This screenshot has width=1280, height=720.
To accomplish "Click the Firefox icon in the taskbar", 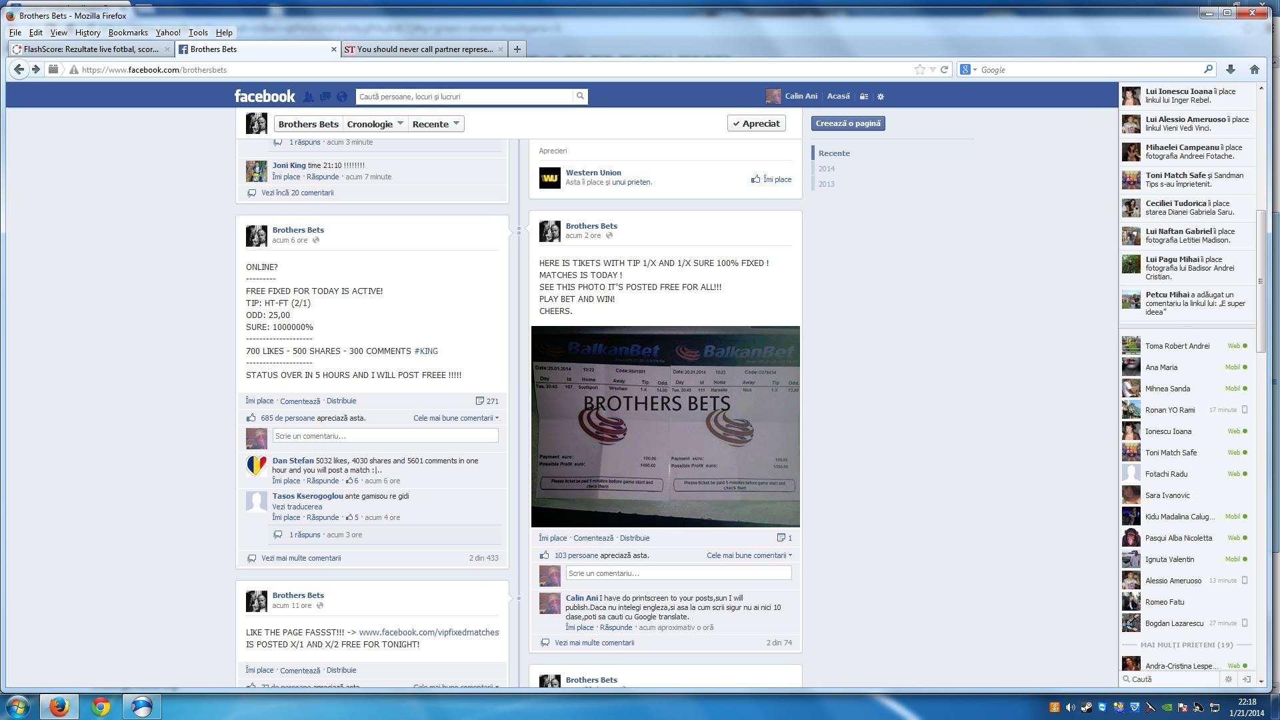I will tap(59, 706).
